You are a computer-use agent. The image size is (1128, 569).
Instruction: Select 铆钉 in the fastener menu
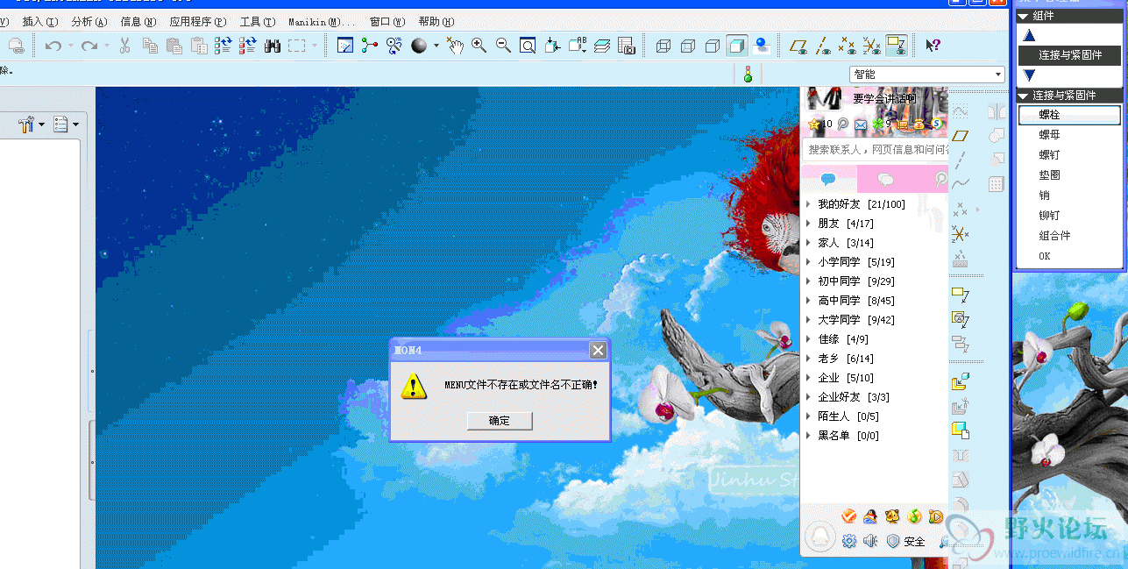click(1068, 216)
